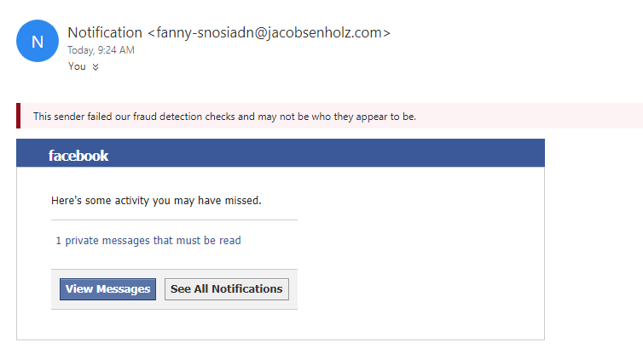The image size is (643, 348).
Task: Click the Today, 9:24 AM timestamp
Action: coord(101,50)
